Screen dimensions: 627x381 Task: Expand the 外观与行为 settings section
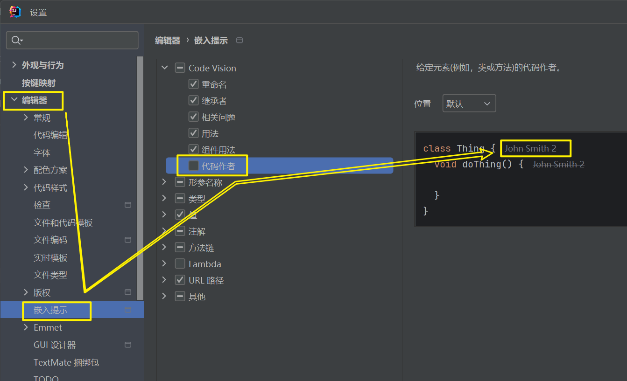[14, 65]
